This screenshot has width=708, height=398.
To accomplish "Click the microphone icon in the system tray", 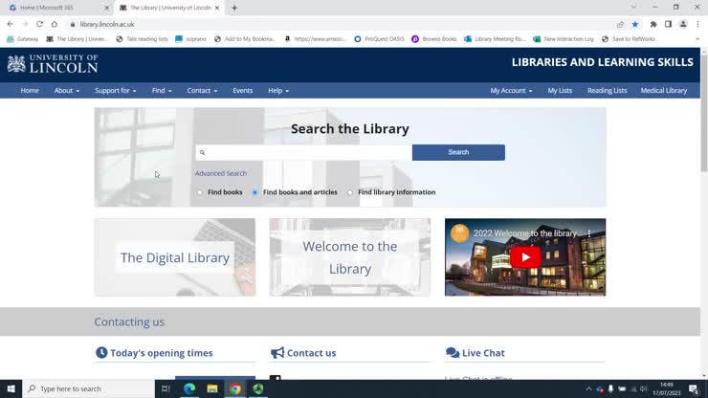I will point(610,388).
